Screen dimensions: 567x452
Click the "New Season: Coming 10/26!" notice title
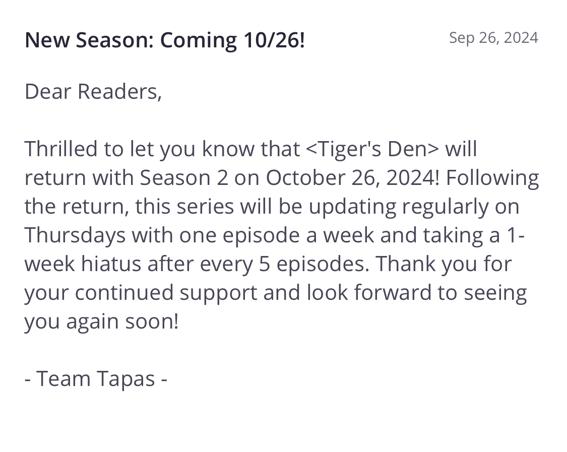tap(165, 40)
